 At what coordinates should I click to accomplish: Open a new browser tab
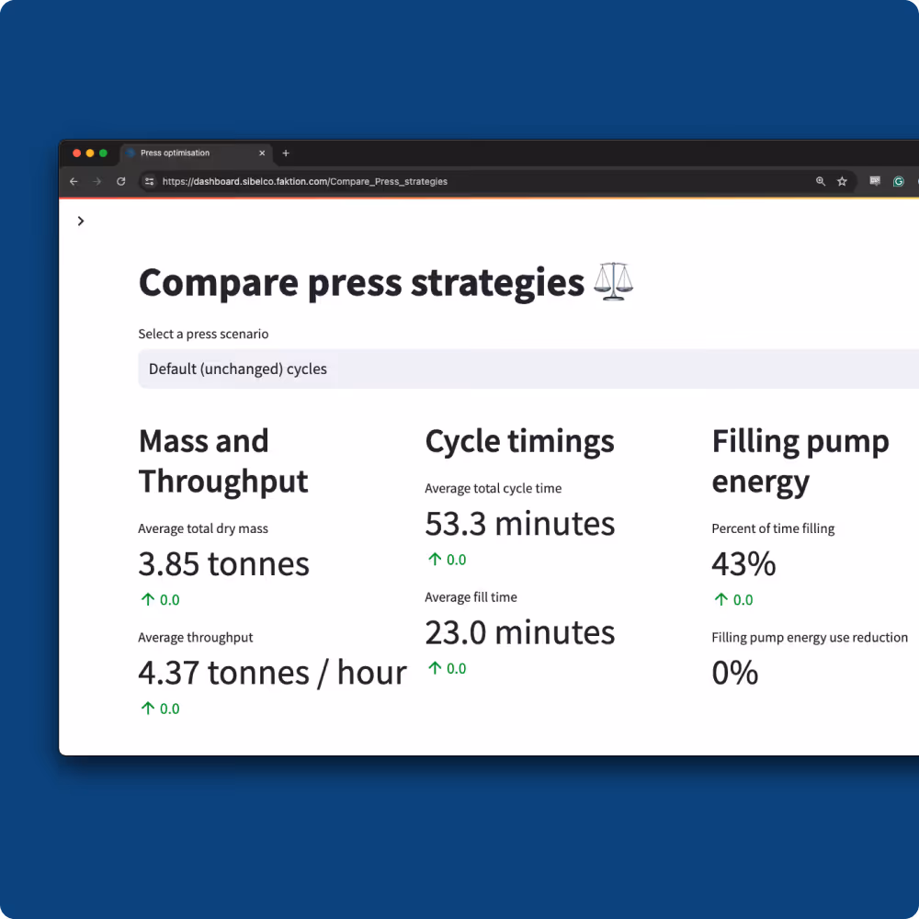coord(286,153)
